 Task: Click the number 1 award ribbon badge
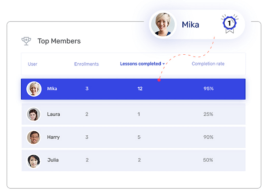[x=228, y=23]
